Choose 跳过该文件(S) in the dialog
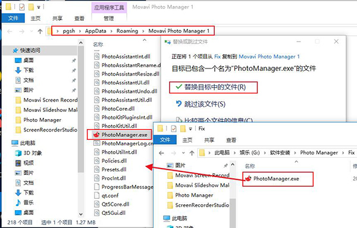The image size is (357, 228). click(x=205, y=104)
